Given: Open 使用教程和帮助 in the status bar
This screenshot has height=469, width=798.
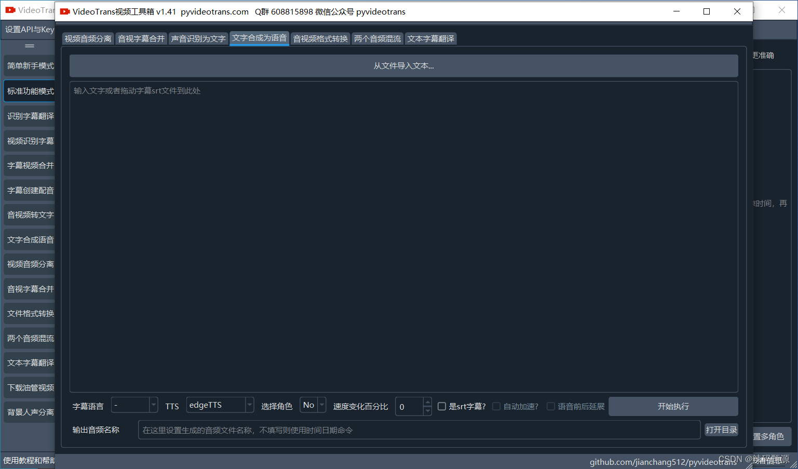Looking at the screenshot, I should (x=29, y=461).
